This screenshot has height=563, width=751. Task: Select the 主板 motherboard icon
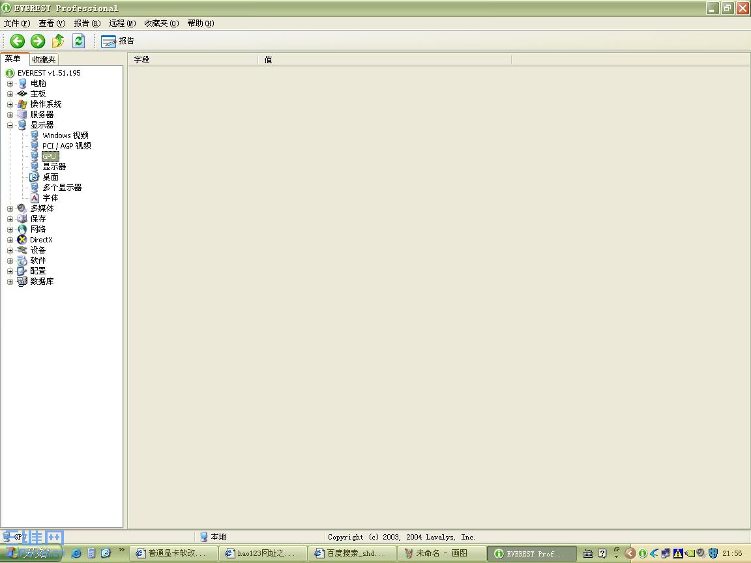pyautogui.click(x=22, y=94)
